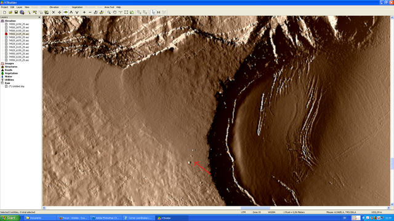The image size is (394, 221).
Task: Open the Elevation menu
Action: [54, 7]
